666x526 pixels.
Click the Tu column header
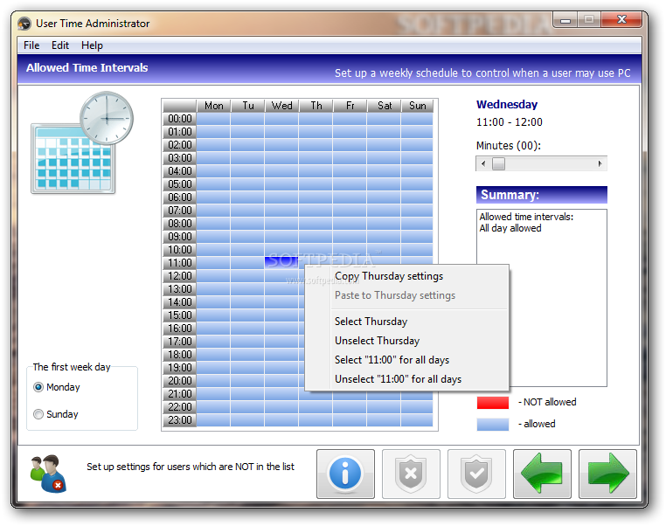248,105
